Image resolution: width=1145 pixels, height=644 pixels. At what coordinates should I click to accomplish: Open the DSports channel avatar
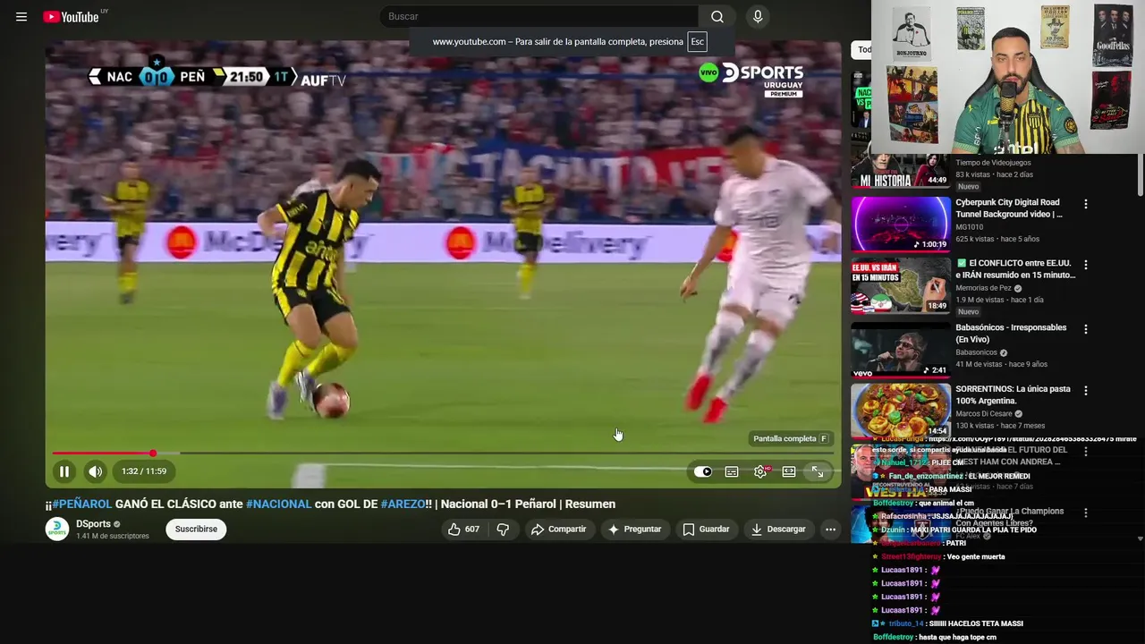click(57, 530)
